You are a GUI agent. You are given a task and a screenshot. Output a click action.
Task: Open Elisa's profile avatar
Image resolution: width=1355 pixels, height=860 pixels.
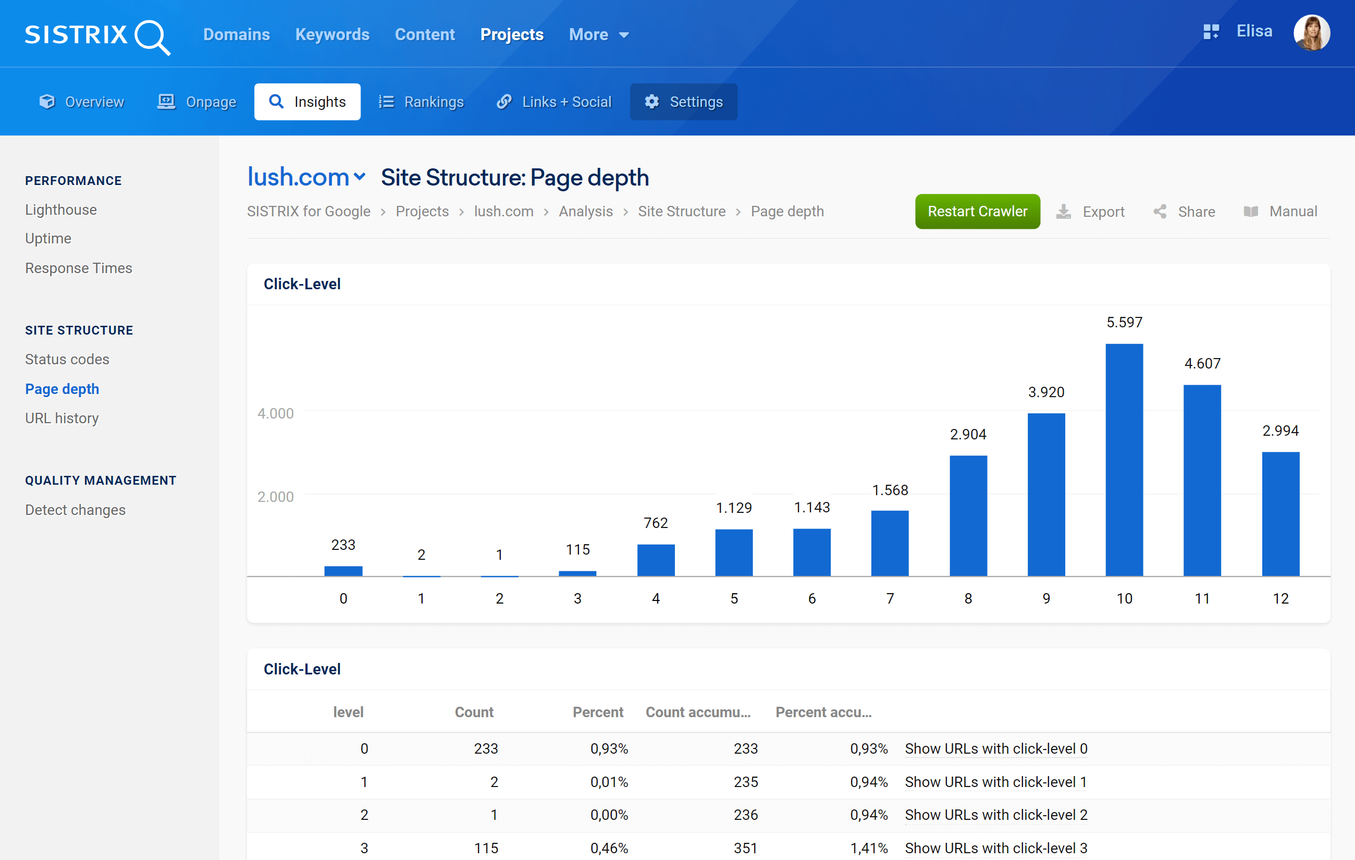click(x=1311, y=33)
